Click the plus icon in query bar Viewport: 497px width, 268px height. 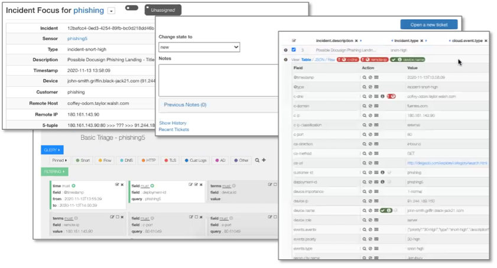(x=264, y=160)
